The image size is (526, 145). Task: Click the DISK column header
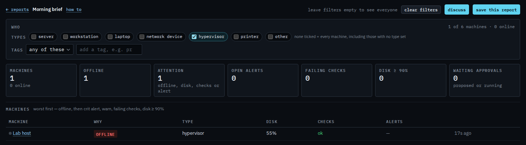(272, 122)
